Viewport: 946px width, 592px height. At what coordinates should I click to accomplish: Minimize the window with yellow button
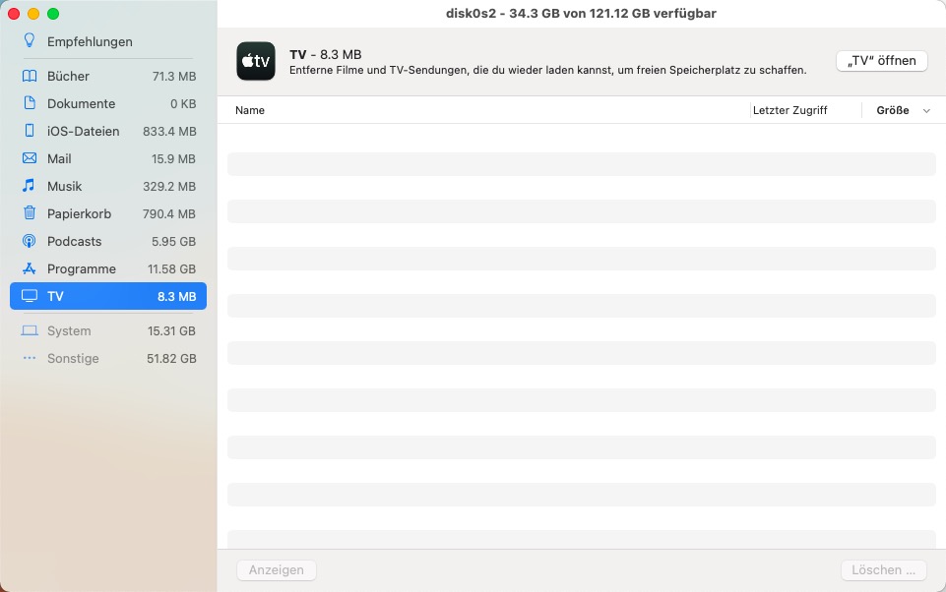tap(33, 13)
